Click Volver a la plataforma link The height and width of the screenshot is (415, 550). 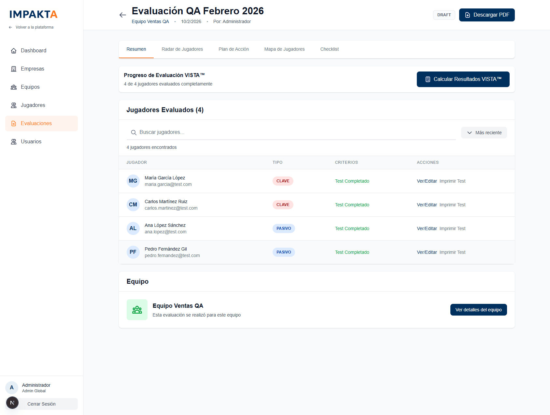point(34,27)
